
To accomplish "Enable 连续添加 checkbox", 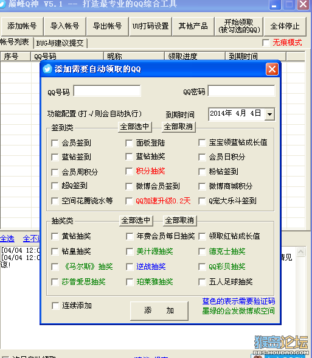I will tap(55, 306).
